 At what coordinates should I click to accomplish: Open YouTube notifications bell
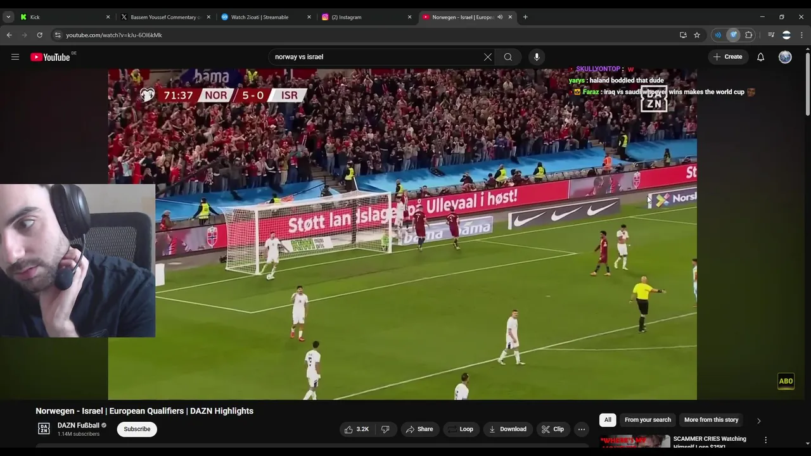[x=761, y=57]
